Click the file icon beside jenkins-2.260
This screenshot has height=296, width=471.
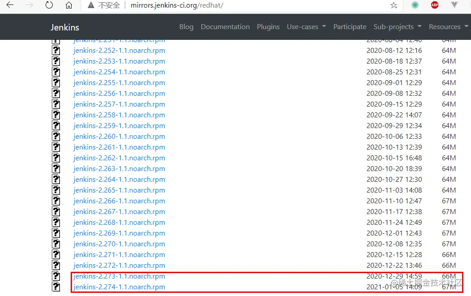56,136
